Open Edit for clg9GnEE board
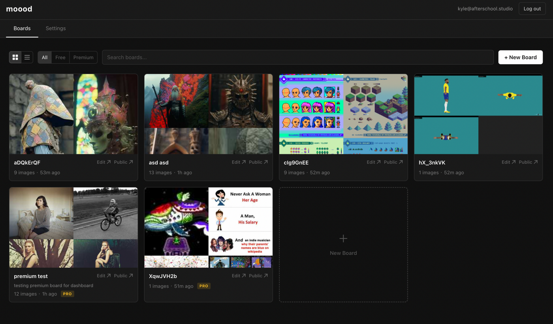 (x=373, y=162)
